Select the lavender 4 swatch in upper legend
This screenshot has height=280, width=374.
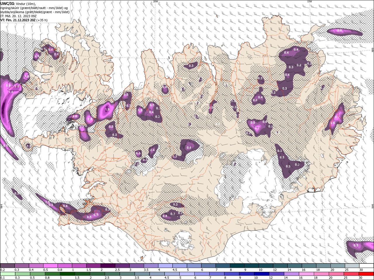click(x=165, y=266)
